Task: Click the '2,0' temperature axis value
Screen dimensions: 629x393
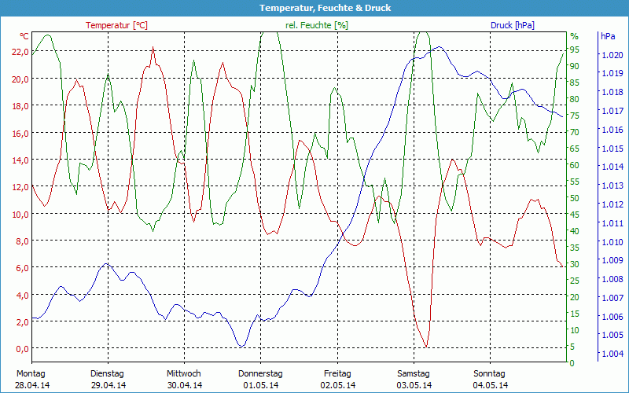Action: pos(22,322)
